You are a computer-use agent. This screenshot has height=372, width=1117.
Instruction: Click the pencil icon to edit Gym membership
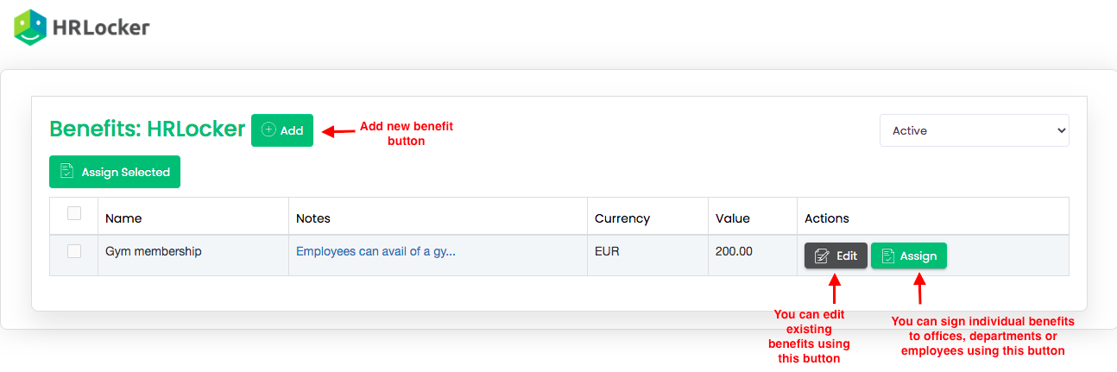pyautogui.click(x=822, y=255)
